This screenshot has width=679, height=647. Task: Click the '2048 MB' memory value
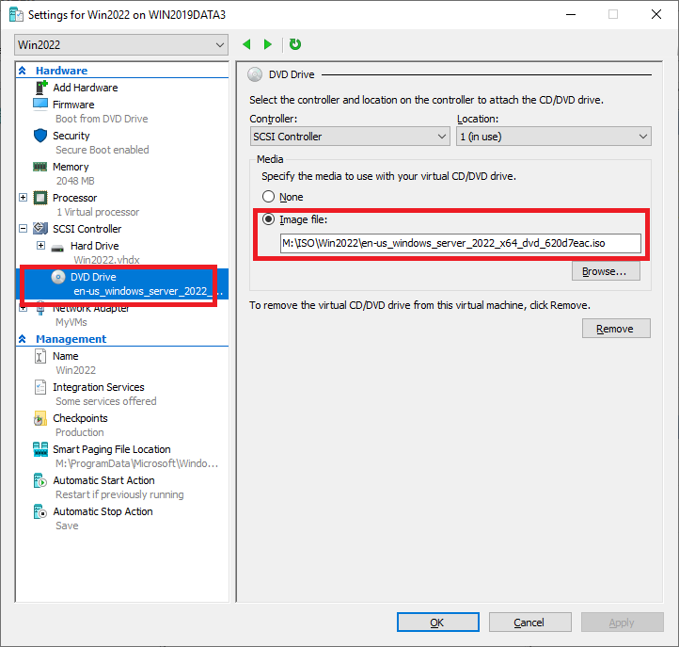click(75, 181)
